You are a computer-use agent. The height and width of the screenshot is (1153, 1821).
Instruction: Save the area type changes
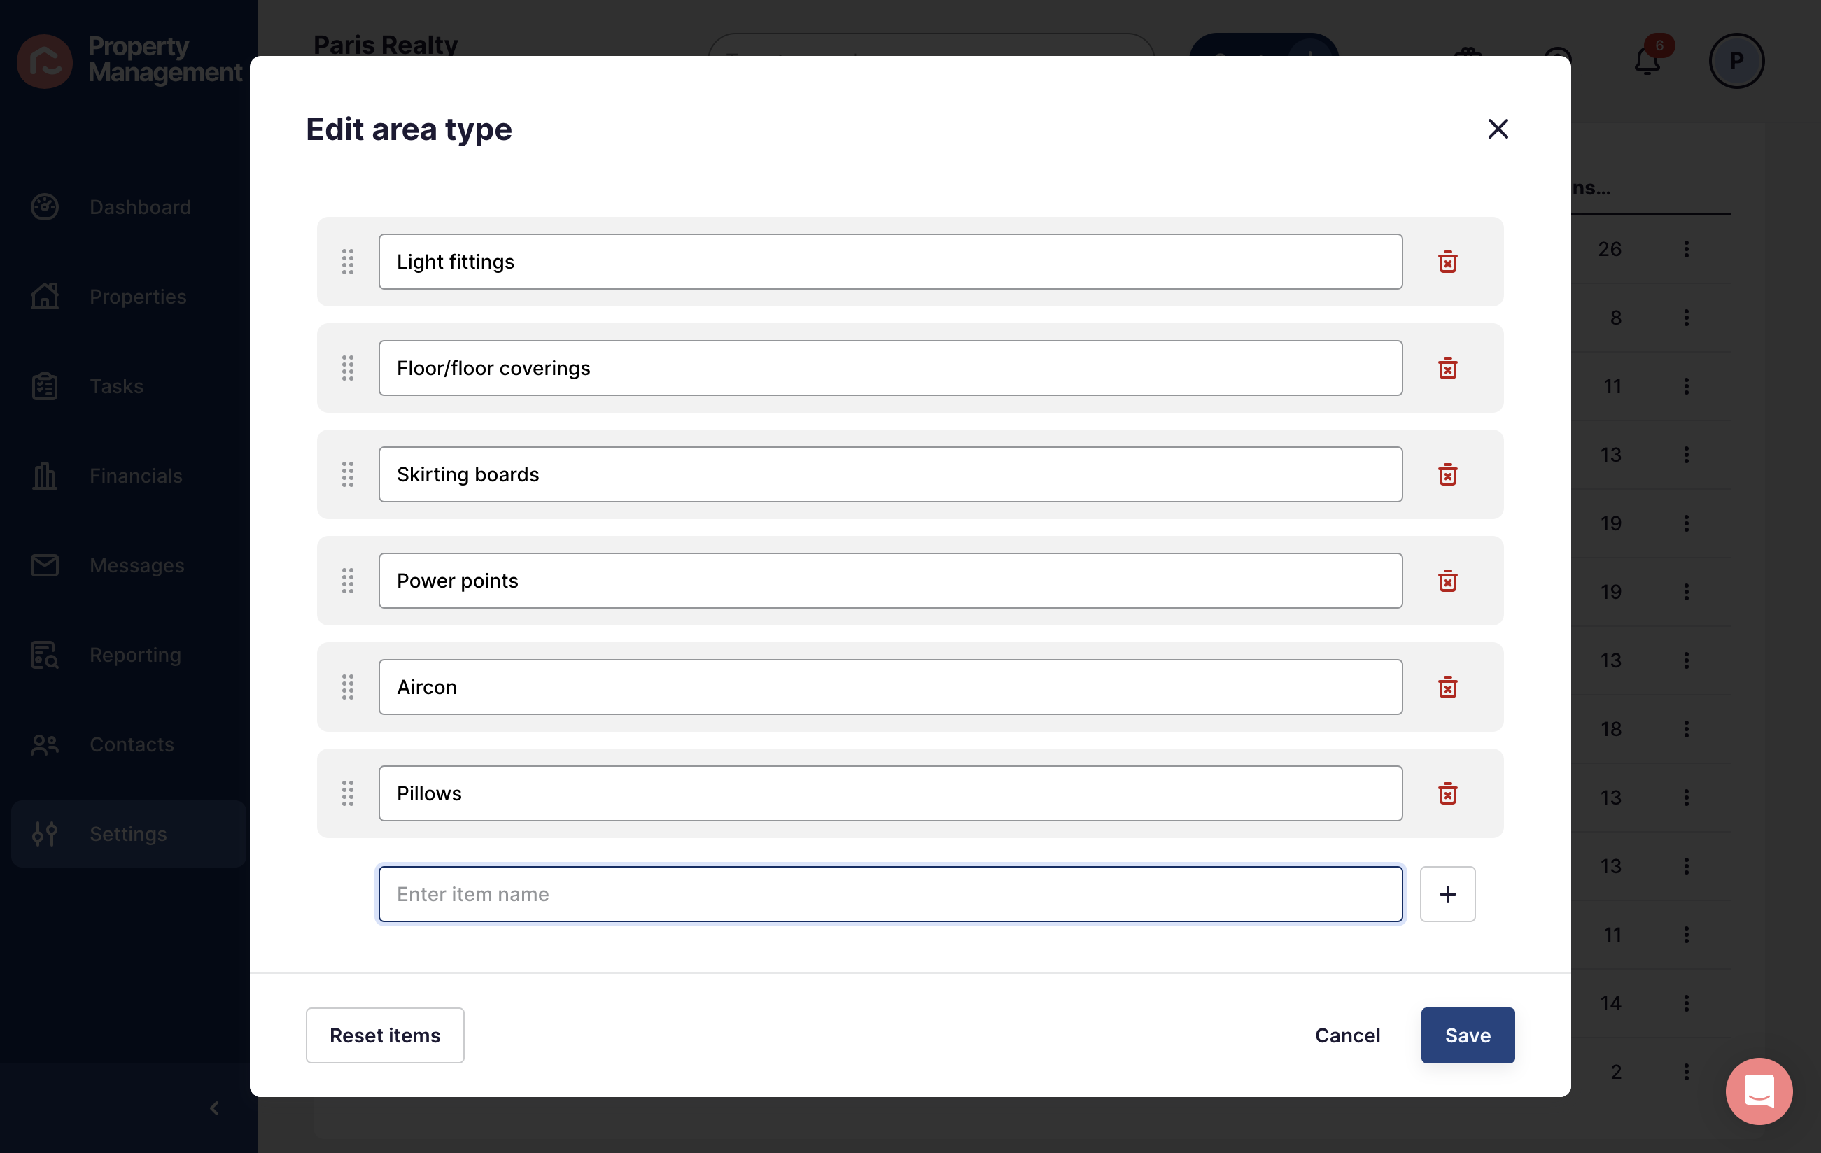point(1468,1035)
